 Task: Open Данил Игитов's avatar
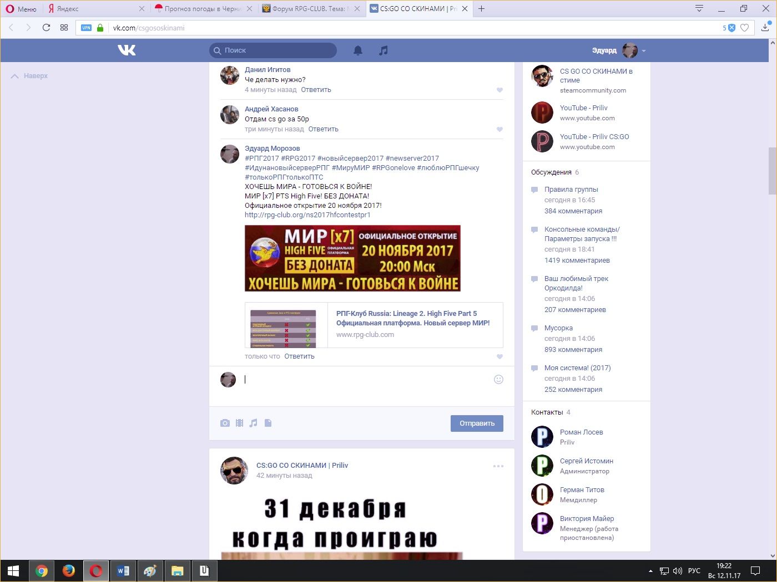click(x=230, y=75)
